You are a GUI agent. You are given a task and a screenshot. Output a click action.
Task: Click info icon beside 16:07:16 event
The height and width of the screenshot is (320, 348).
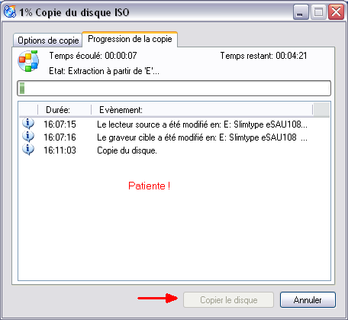click(28, 137)
